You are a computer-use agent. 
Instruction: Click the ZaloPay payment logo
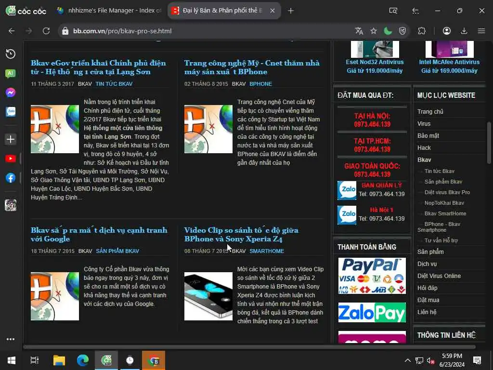[x=372, y=312]
